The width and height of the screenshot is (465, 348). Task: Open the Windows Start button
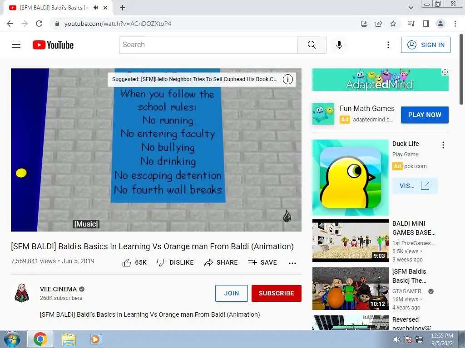(x=12, y=339)
